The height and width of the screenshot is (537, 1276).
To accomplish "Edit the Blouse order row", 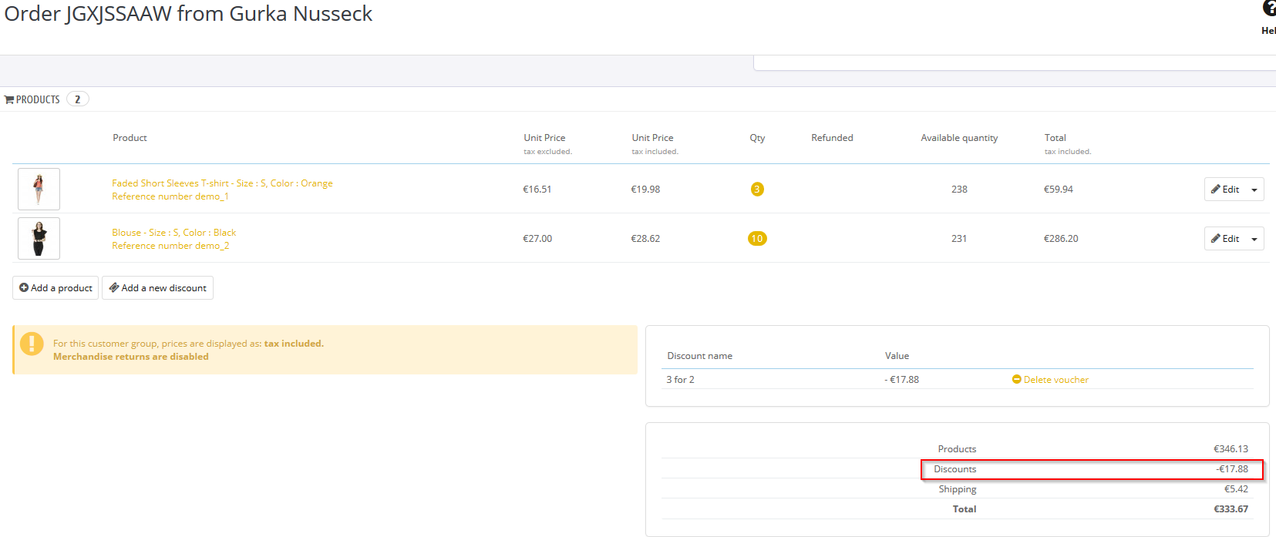I will 1225,239.
